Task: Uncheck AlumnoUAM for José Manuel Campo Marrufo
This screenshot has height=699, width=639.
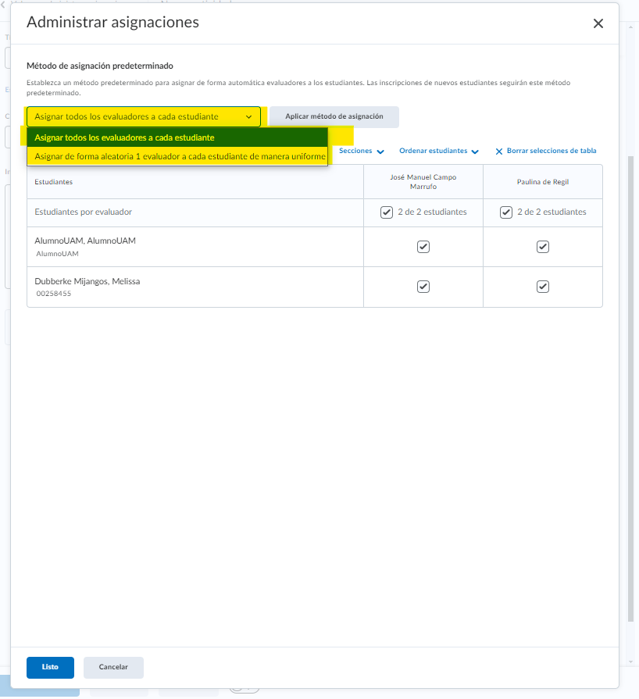Action: (423, 247)
